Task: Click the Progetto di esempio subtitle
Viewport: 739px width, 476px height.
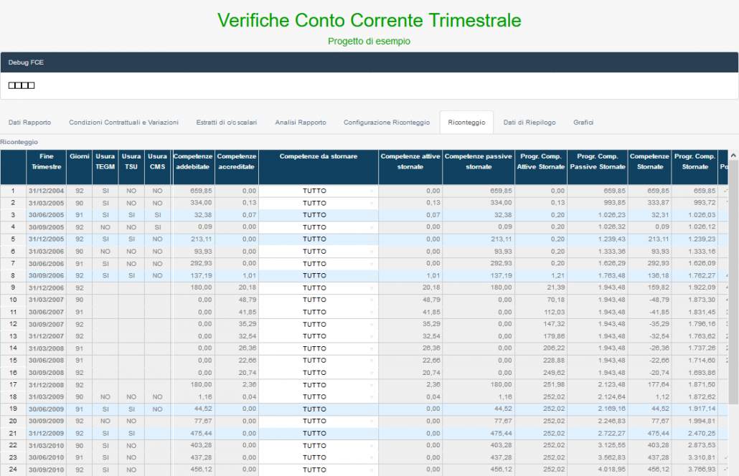Action: point(369,42)
